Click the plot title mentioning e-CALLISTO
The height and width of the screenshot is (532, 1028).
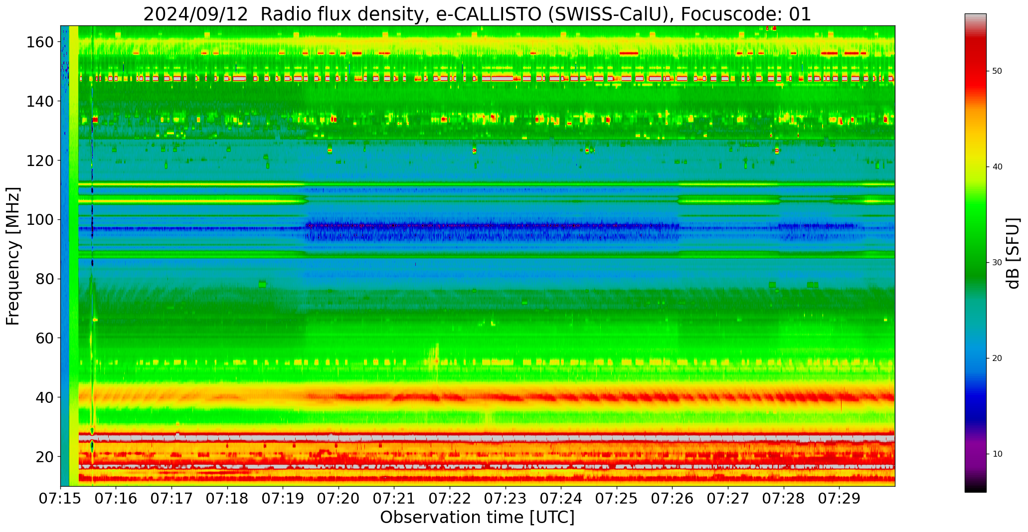click(x=477, y=14)
